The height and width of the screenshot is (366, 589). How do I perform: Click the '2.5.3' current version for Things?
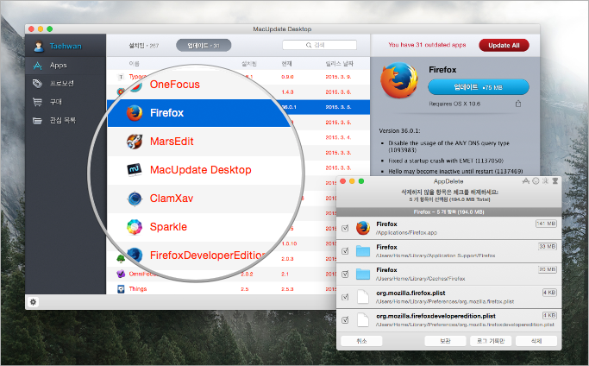[287, 289]
